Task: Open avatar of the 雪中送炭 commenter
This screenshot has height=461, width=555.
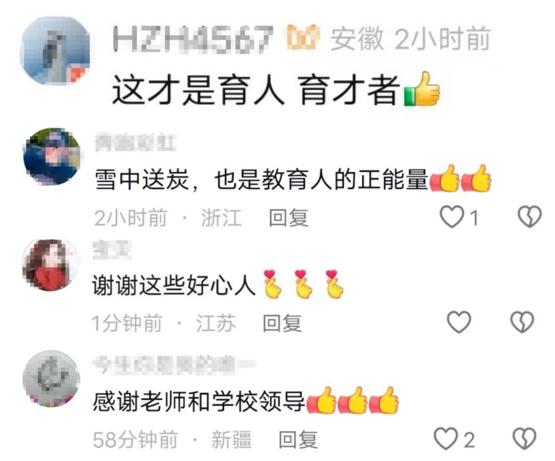Action: (52, 156)
